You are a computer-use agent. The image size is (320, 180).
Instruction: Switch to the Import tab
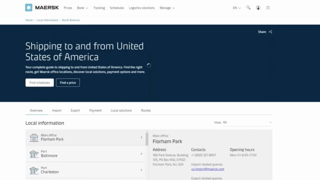point(56,110)
